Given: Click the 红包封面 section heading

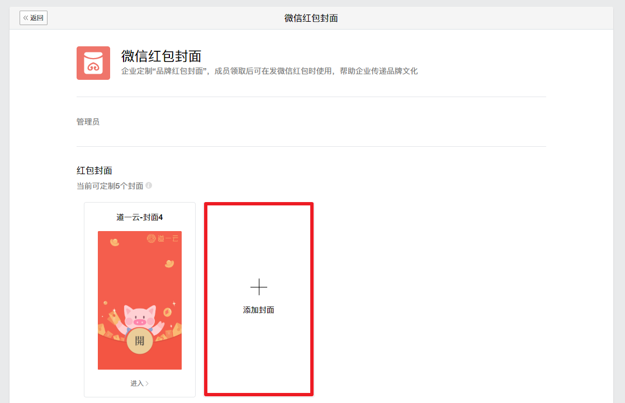Looking at the screenshot, I should click(x=94, y=171).
